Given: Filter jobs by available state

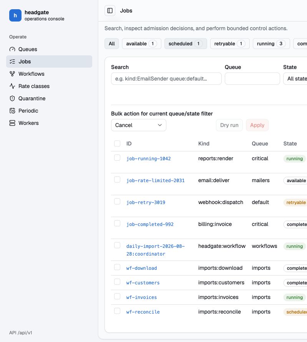Looking at the screenshot, I should tap(141, 44).
